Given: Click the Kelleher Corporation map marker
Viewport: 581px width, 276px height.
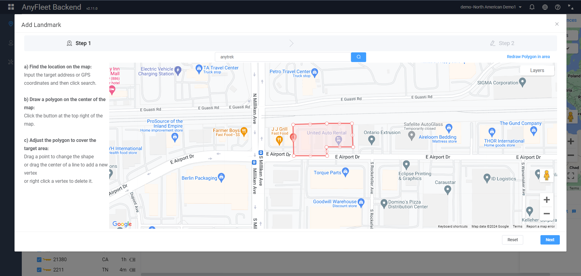Looking at the screenshot, I should [530, 211].
